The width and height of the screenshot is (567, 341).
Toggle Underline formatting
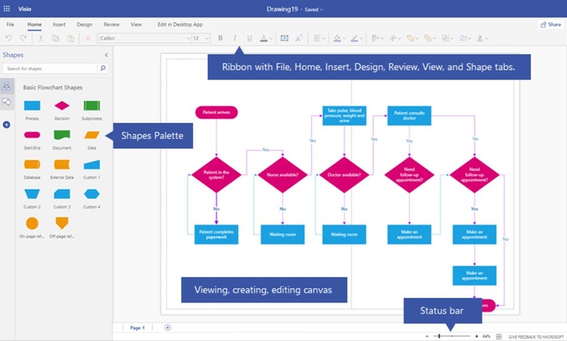249,38
